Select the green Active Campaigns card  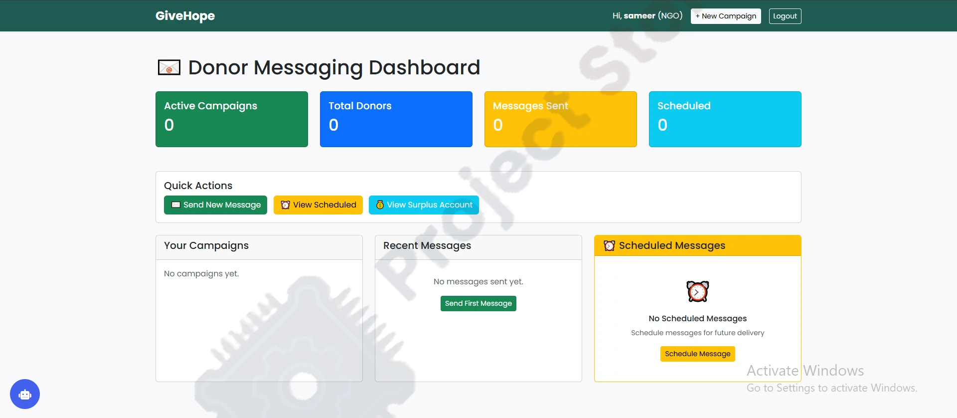[232, 119]
